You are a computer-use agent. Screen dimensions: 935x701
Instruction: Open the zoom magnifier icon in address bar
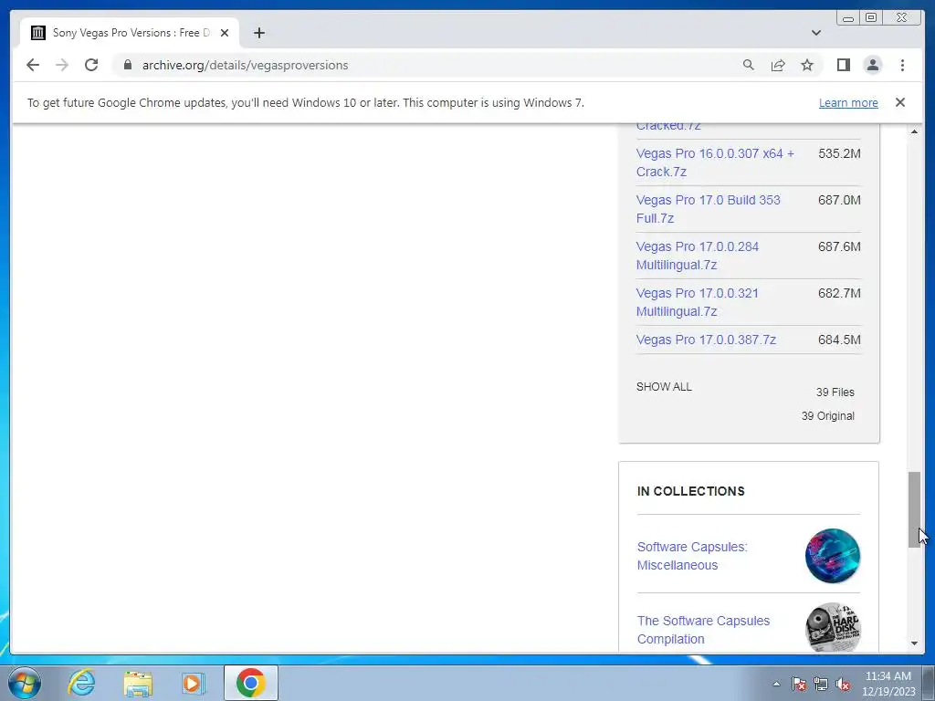coord(749,65)
